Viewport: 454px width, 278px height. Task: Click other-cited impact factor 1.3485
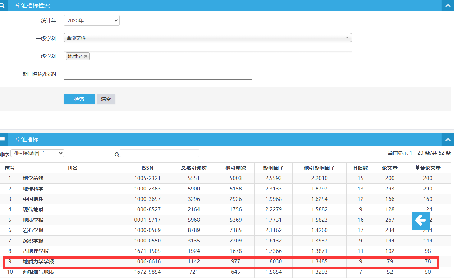click(x=320, y=261)
